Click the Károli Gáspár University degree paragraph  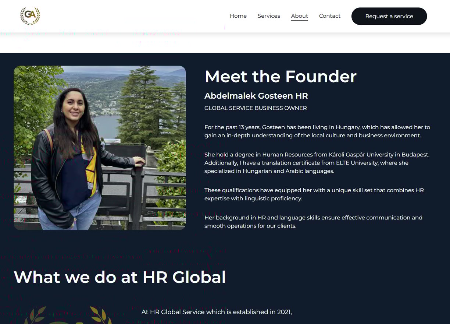317,163
